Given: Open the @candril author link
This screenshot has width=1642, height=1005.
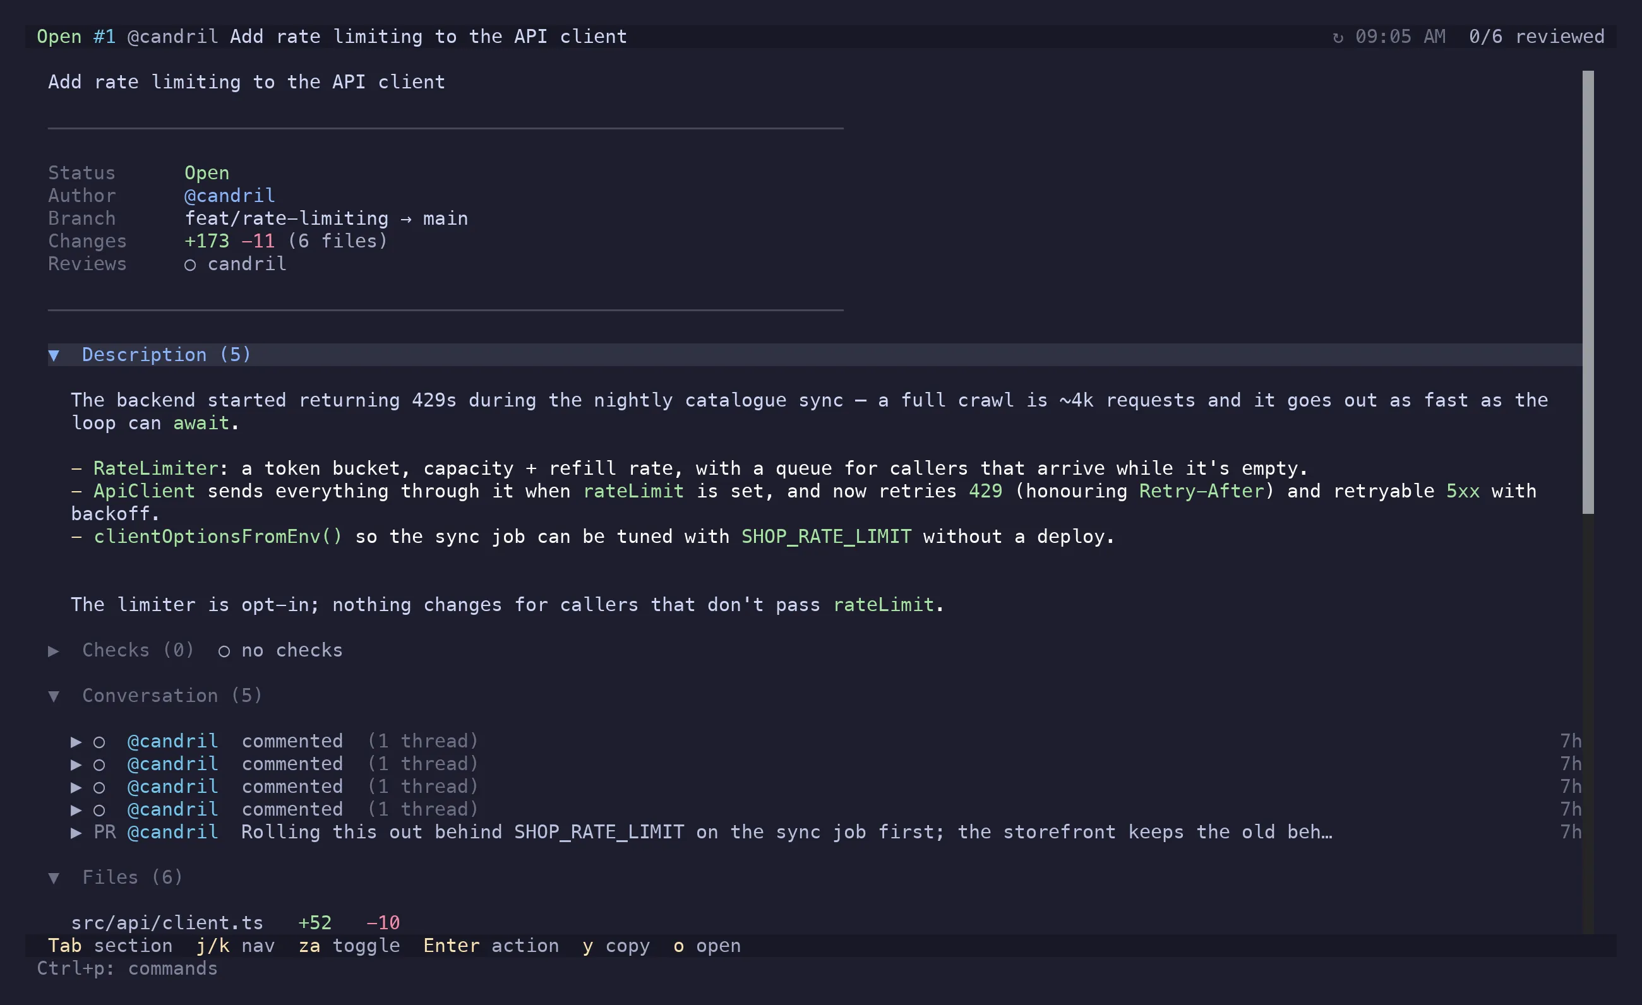Looking at the screenshot, I should tap(229, 196).
